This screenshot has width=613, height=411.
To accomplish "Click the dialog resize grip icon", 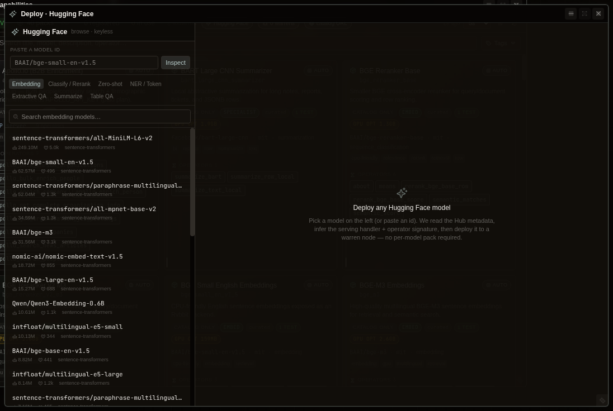I will click(x=602, y=400).
